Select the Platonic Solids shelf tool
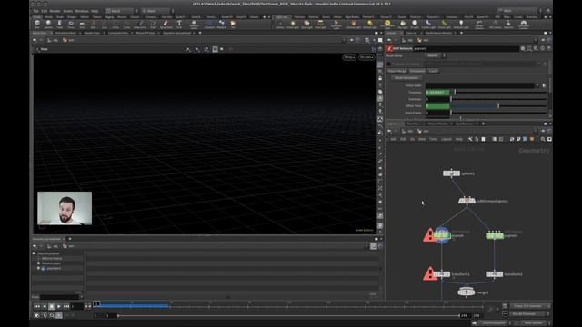The image size is (582, 327). 194,25
